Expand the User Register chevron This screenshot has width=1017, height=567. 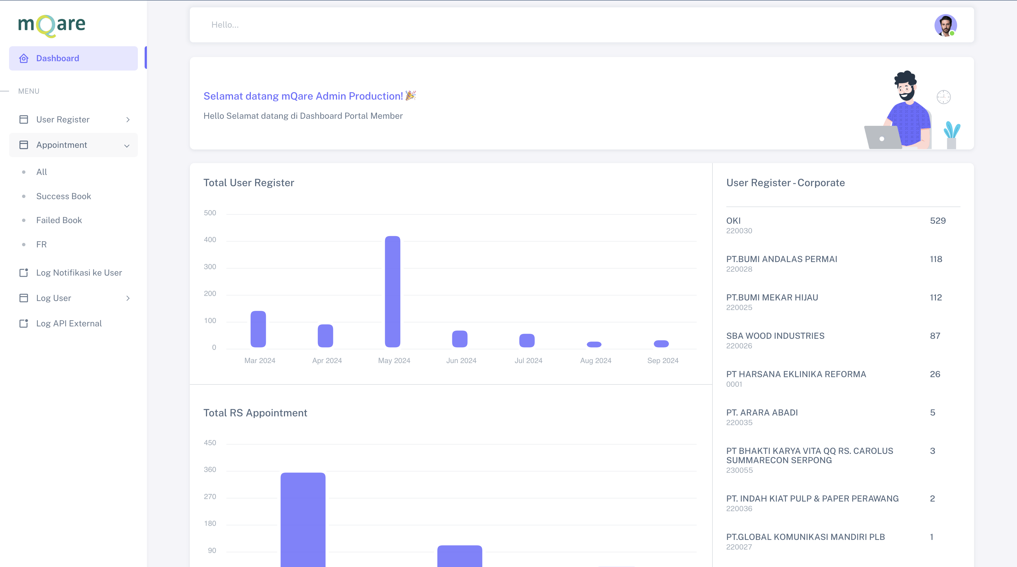click(x=128, y=120)
